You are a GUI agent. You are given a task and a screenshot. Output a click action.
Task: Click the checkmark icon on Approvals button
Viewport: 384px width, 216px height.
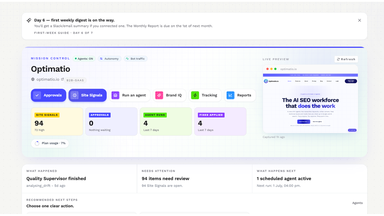coord(37,95)
